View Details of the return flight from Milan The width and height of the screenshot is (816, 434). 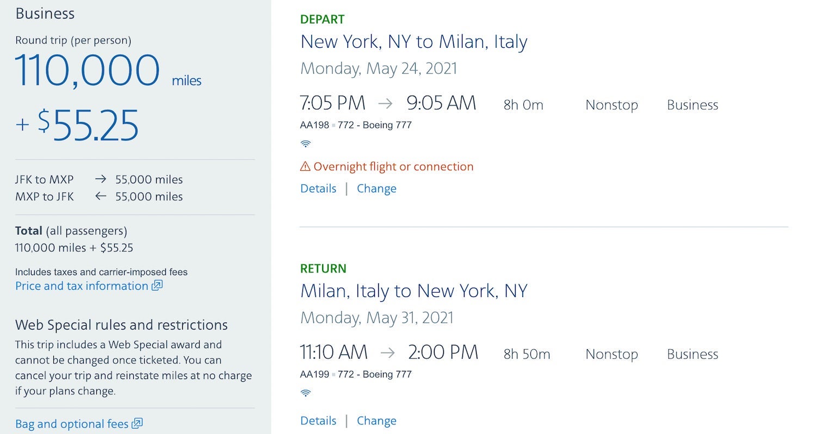[x=318, y=420]
